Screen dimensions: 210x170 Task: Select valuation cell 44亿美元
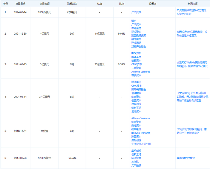pyautogui.click(x=100, y=34)
